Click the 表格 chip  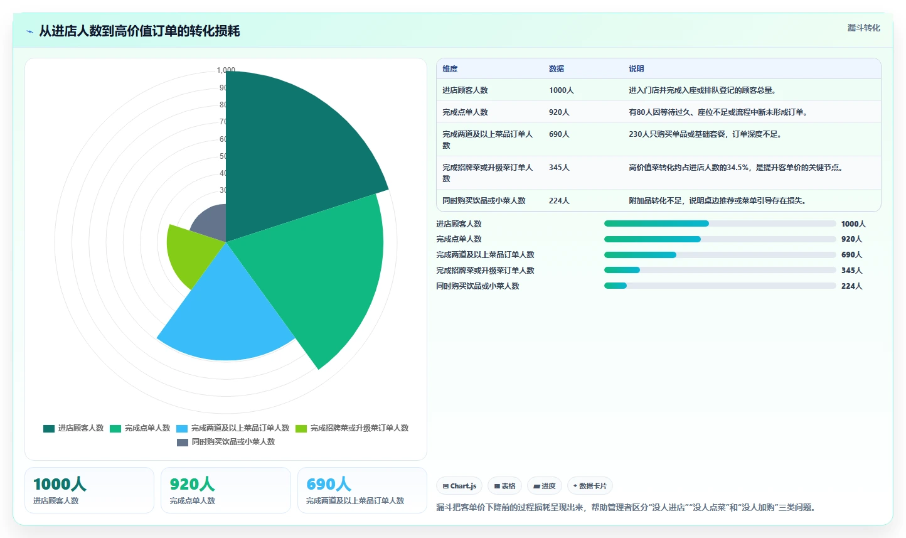click(504, 486)
